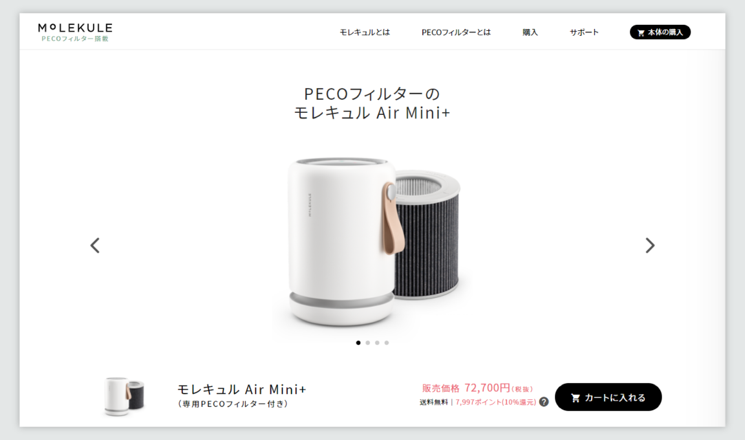Open the PECOフィルターとは menu item
745x440 pixels.
click(x=456, y=32)
